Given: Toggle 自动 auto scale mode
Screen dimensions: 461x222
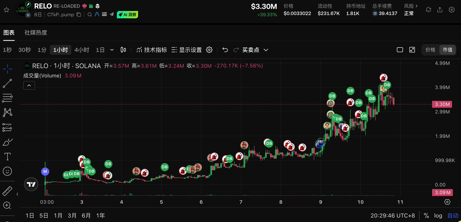Looking at the screenshot, I should point(453,215).
